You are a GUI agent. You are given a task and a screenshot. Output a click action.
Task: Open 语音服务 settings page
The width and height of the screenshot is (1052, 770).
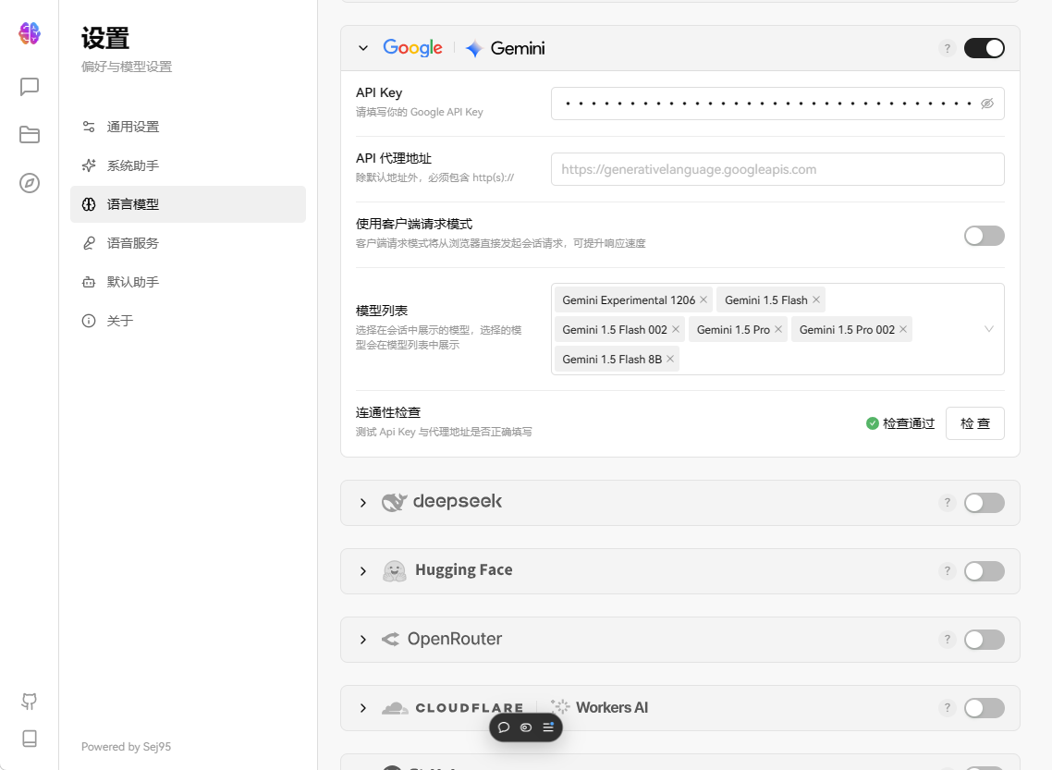point(188,243)
